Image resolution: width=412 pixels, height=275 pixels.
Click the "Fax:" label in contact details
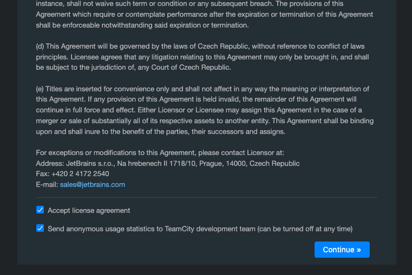tap(42, 174)
